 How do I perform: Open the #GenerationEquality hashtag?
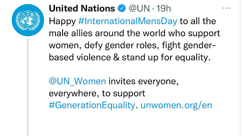(x=92, y=105)
